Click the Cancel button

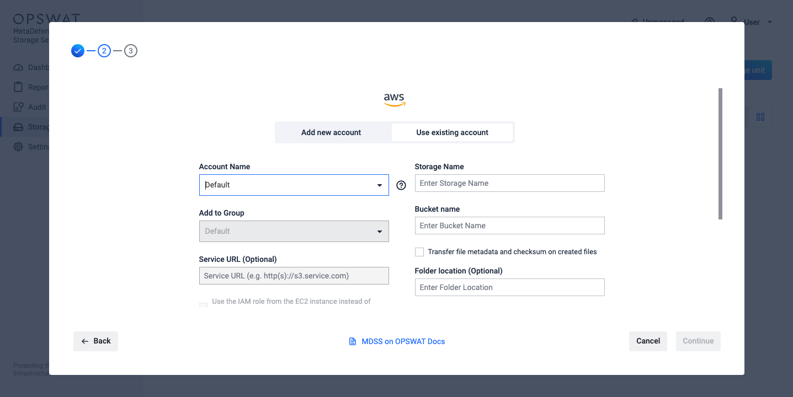tap(648, 341)
